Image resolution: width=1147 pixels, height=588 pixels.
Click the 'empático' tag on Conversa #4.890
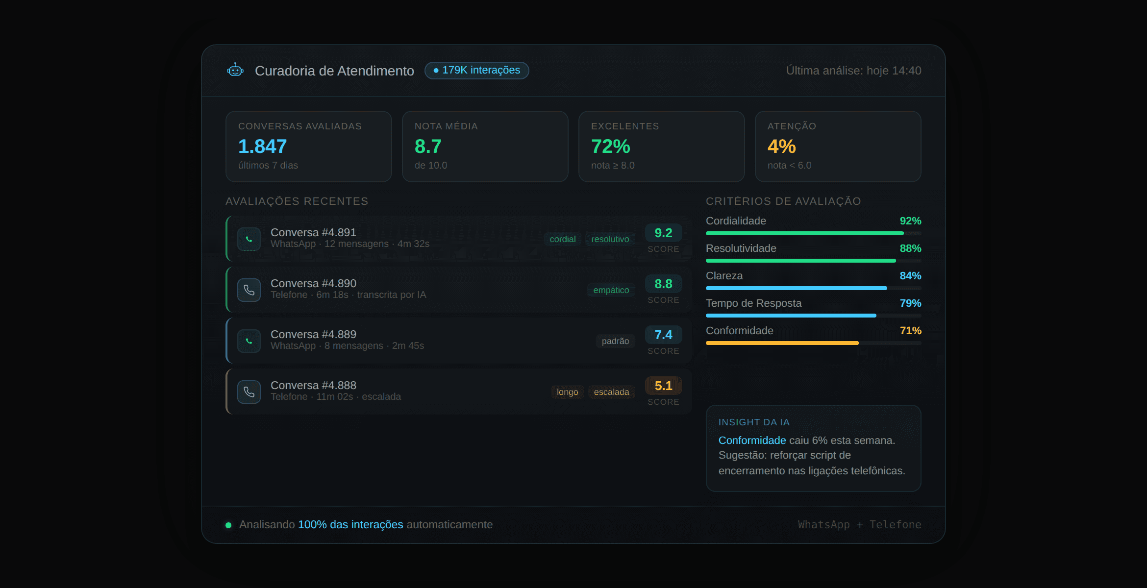(x=611, y=290)
